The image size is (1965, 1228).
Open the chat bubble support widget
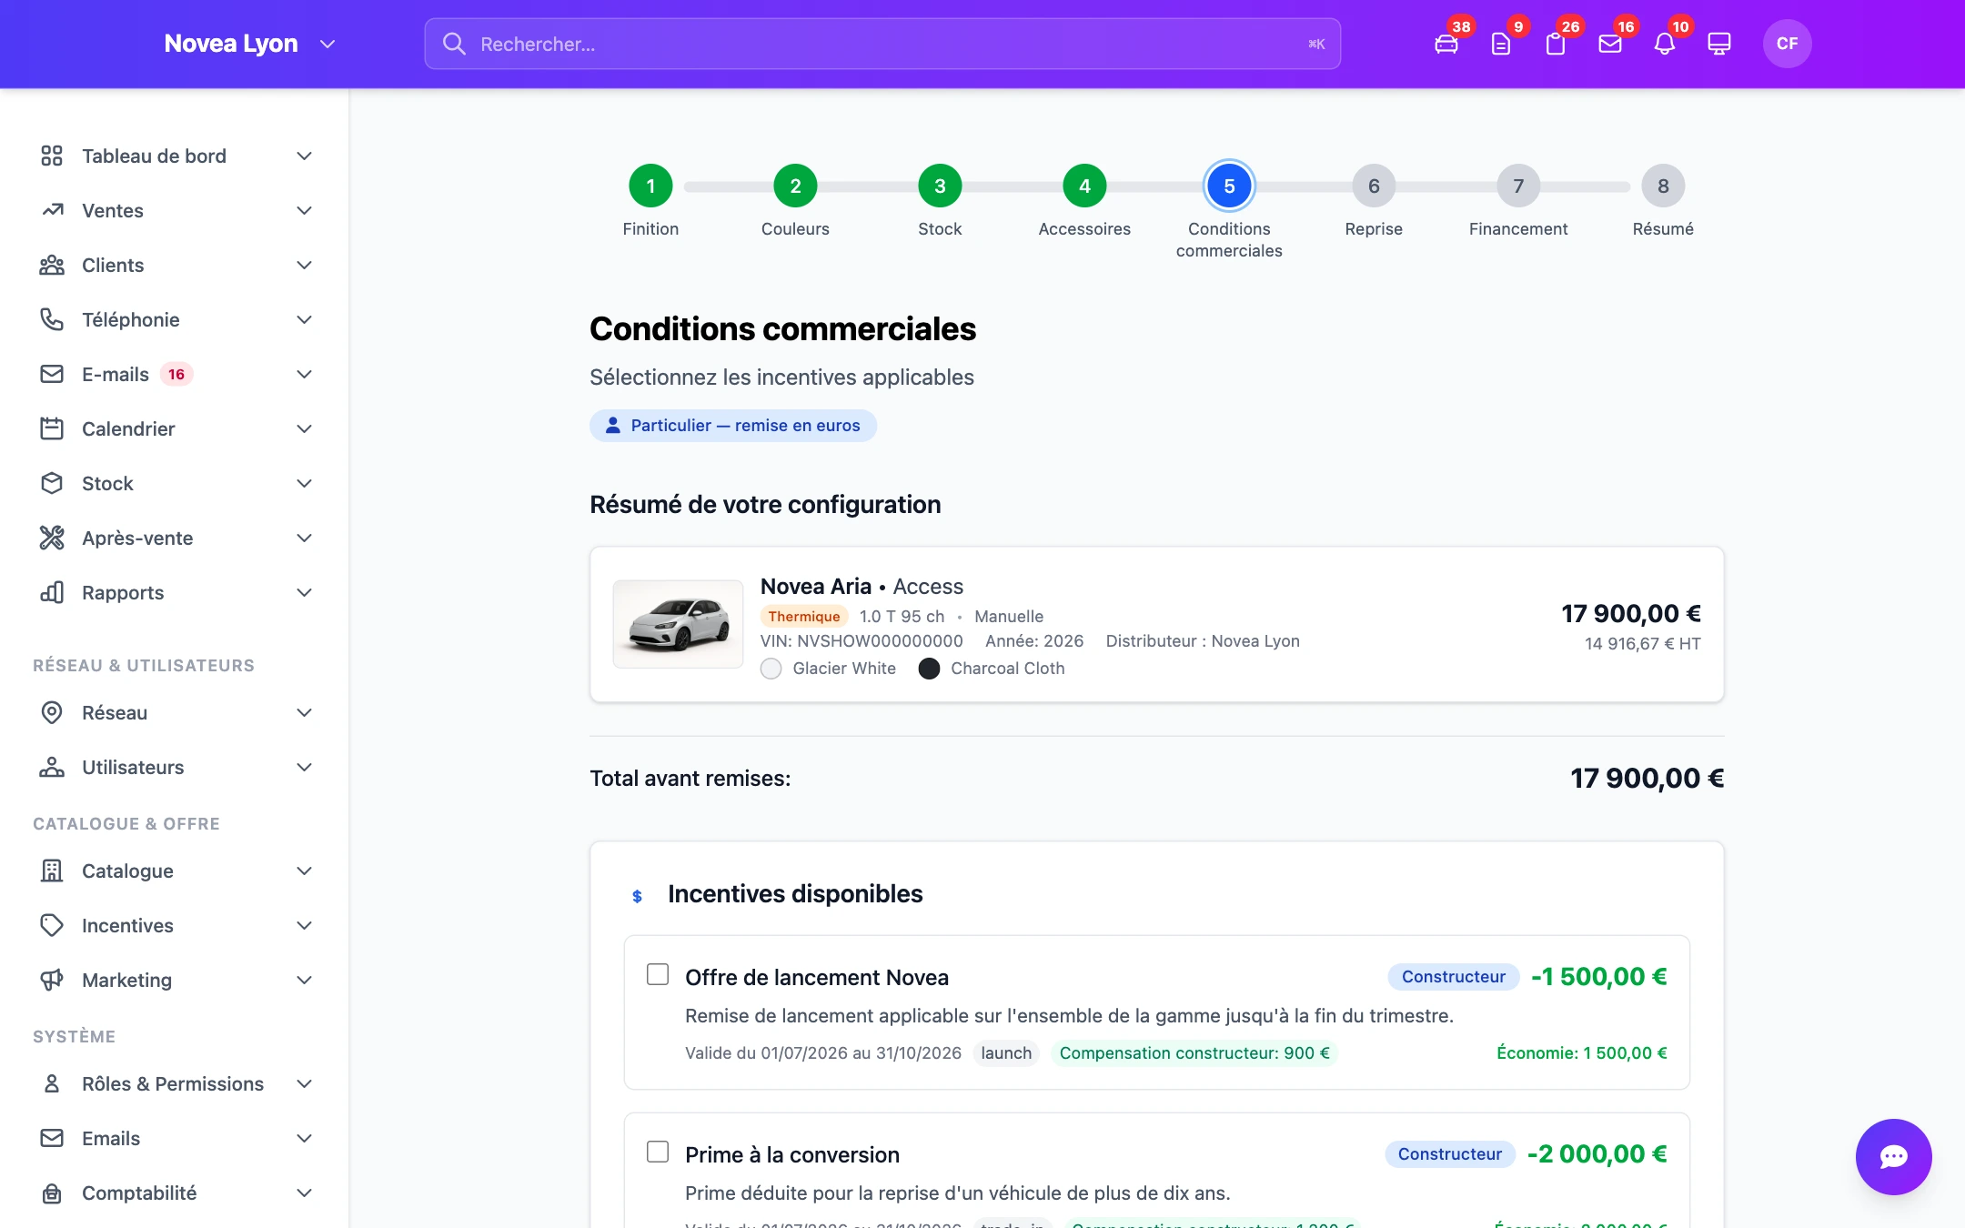coord(1893,1156)
